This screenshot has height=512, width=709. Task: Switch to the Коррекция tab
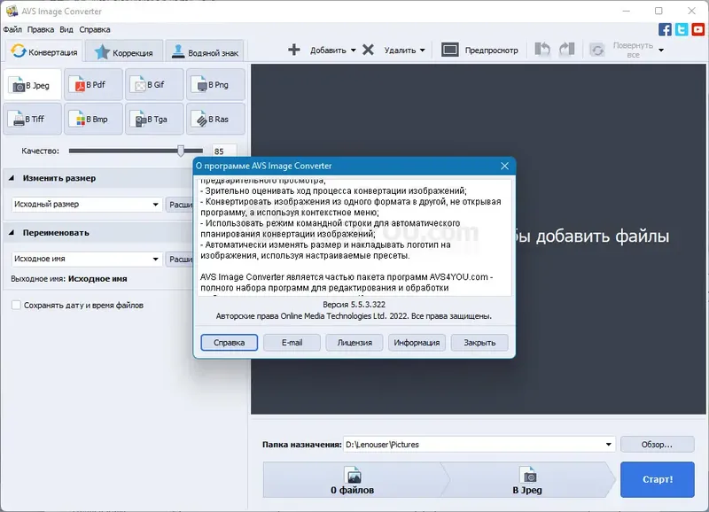coord(123,52)
